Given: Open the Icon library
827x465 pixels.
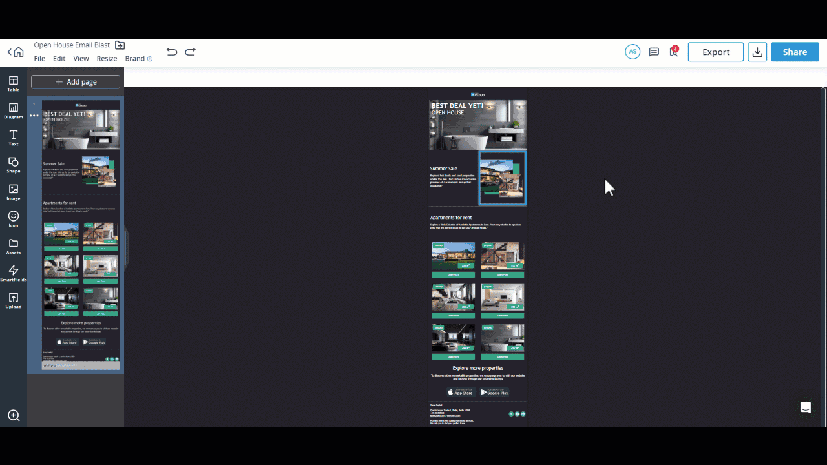Looking at the screenshot, I should [14, 219].
